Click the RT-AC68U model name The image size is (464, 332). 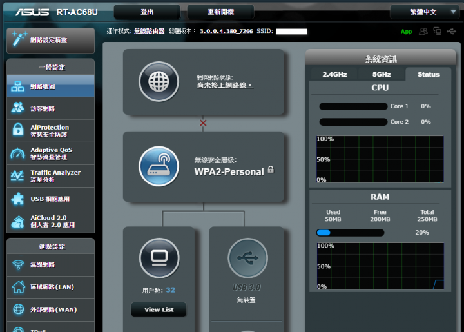(77, 12)
